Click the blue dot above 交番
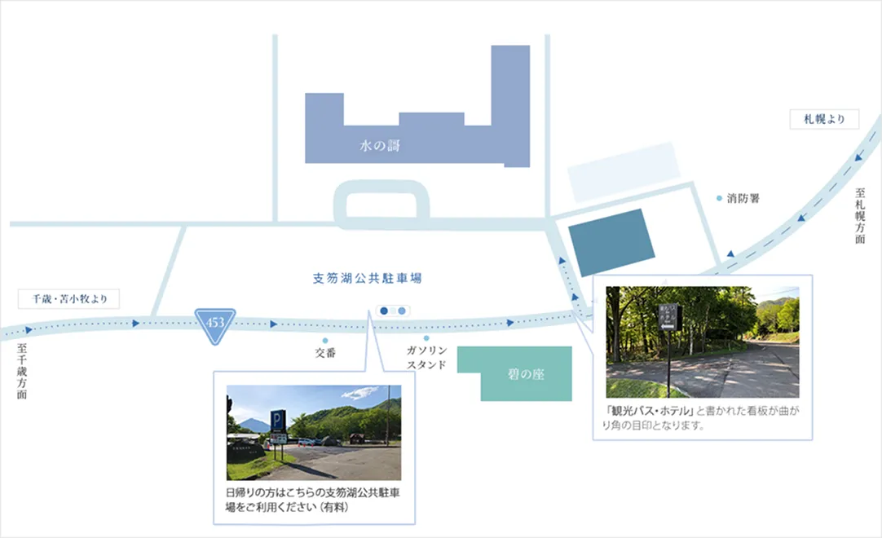This screenshot has height=538, width=882. (325, 341)
